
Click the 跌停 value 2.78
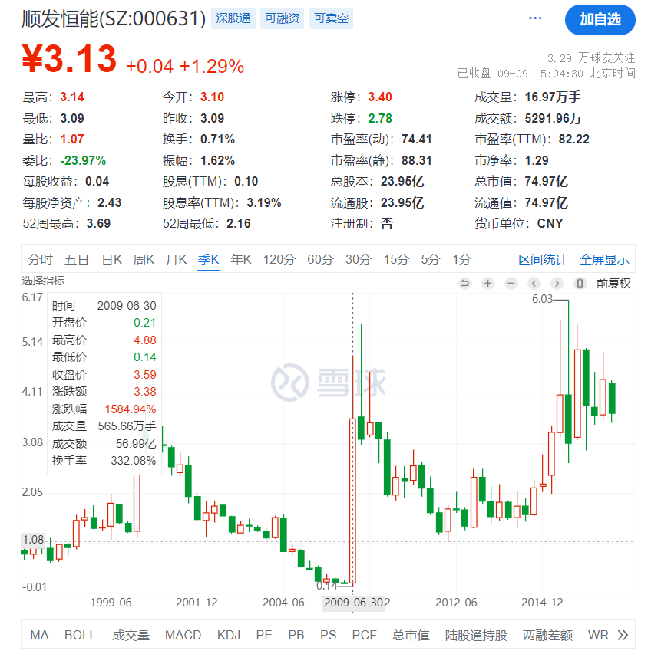[380, 118]
